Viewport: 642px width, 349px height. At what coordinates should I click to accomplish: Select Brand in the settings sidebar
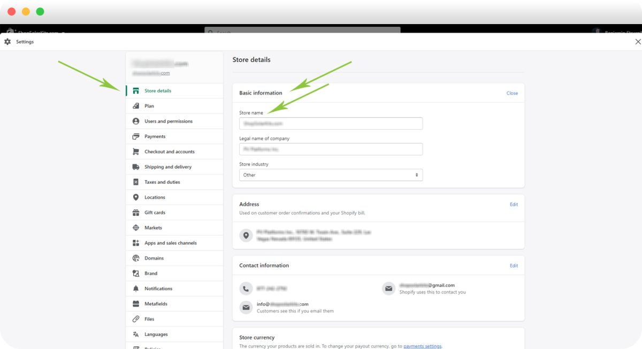tap(150, 273)
